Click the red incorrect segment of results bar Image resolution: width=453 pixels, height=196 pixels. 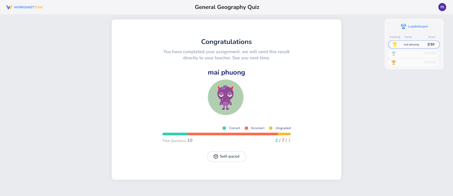(233, 134)
